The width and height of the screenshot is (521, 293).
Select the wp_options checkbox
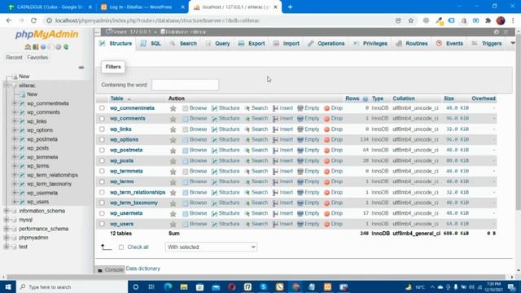pos(102,139)
